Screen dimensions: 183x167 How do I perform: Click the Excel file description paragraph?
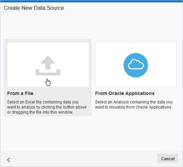pyautogui.click(x=47, y=107)
